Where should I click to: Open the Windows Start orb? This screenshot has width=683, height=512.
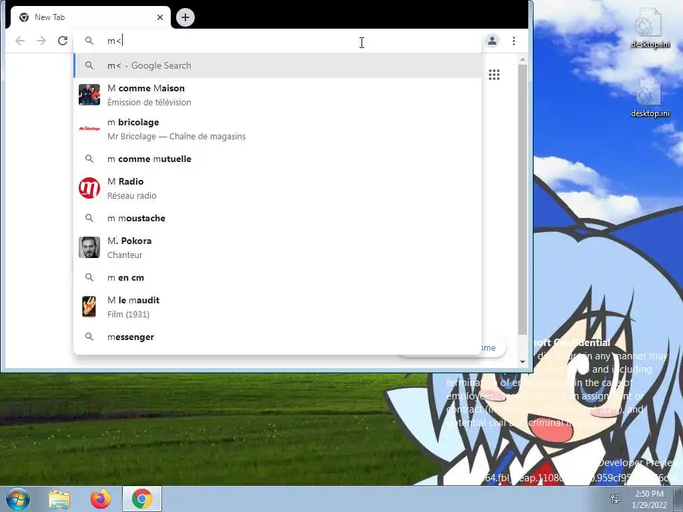click(18, 499)
